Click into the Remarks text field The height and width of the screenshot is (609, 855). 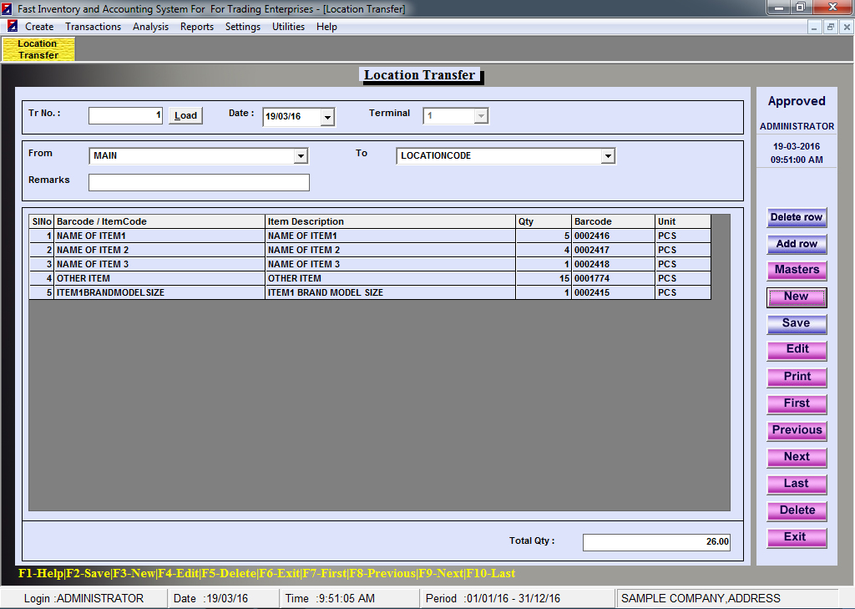pos(199,182)
